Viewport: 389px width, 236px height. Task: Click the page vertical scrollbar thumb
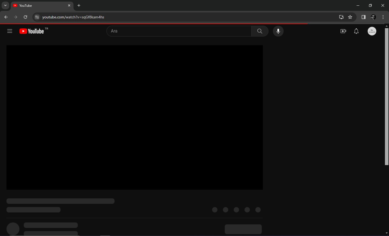coord(387,96)
